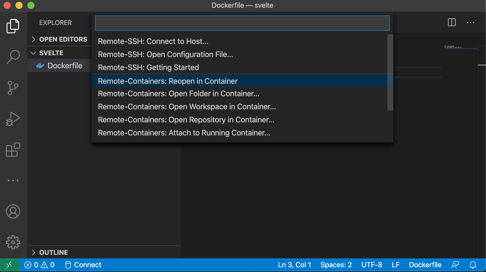Image resolution: width=486 pixels, height=272 pixels.
Task: Show additional activity bar views ellipsis
Action: point(13,181)
